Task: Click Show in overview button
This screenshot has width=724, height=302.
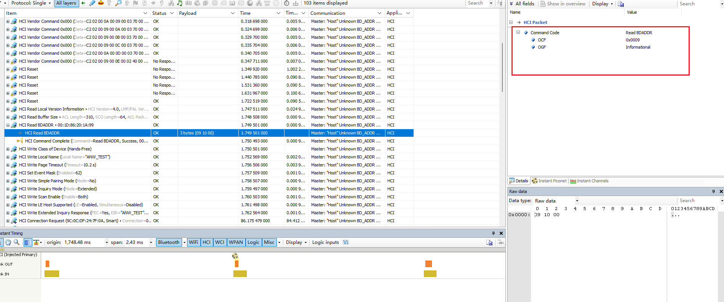Action: pyautogui.click(x=563, y=4)
